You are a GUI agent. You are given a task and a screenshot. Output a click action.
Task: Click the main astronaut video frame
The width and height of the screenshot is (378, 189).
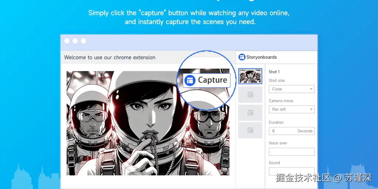pyautogui.click(x=148, y=123)
